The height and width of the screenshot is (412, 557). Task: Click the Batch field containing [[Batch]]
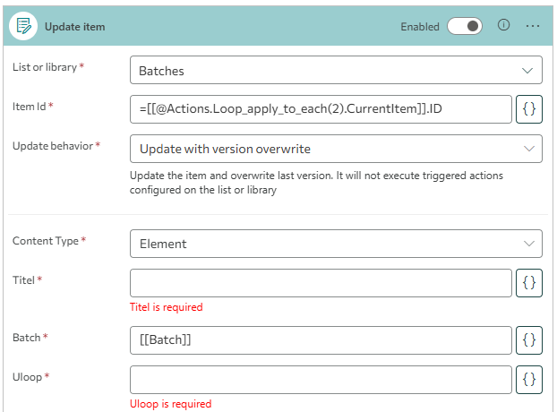[321, 339]
